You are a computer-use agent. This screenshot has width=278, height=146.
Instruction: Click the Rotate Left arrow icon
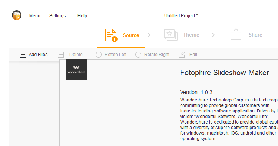coord(98,55)
